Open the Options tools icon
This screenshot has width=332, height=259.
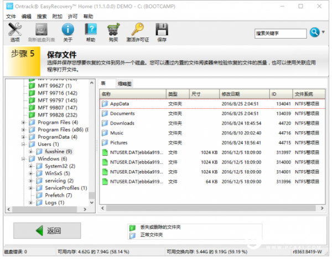coord(15,29)
